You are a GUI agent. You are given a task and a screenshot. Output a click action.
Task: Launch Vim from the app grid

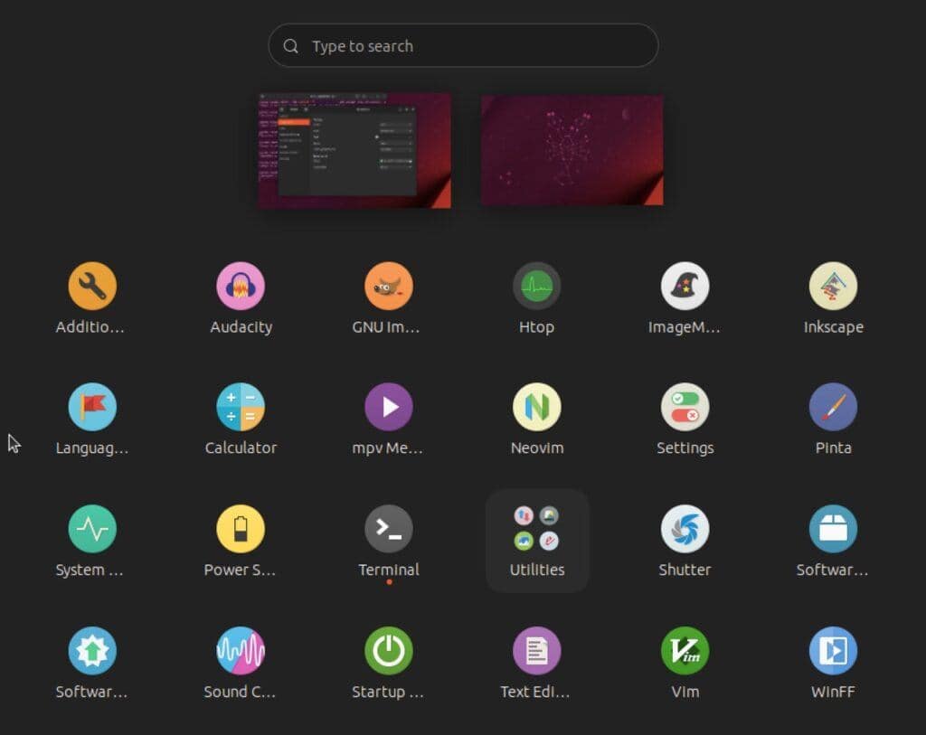coord(685,651)
